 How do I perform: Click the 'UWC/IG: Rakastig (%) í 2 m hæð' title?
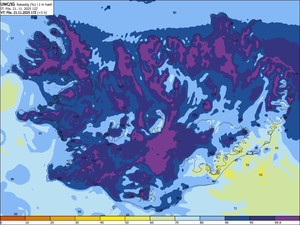[x=26, y=4]
